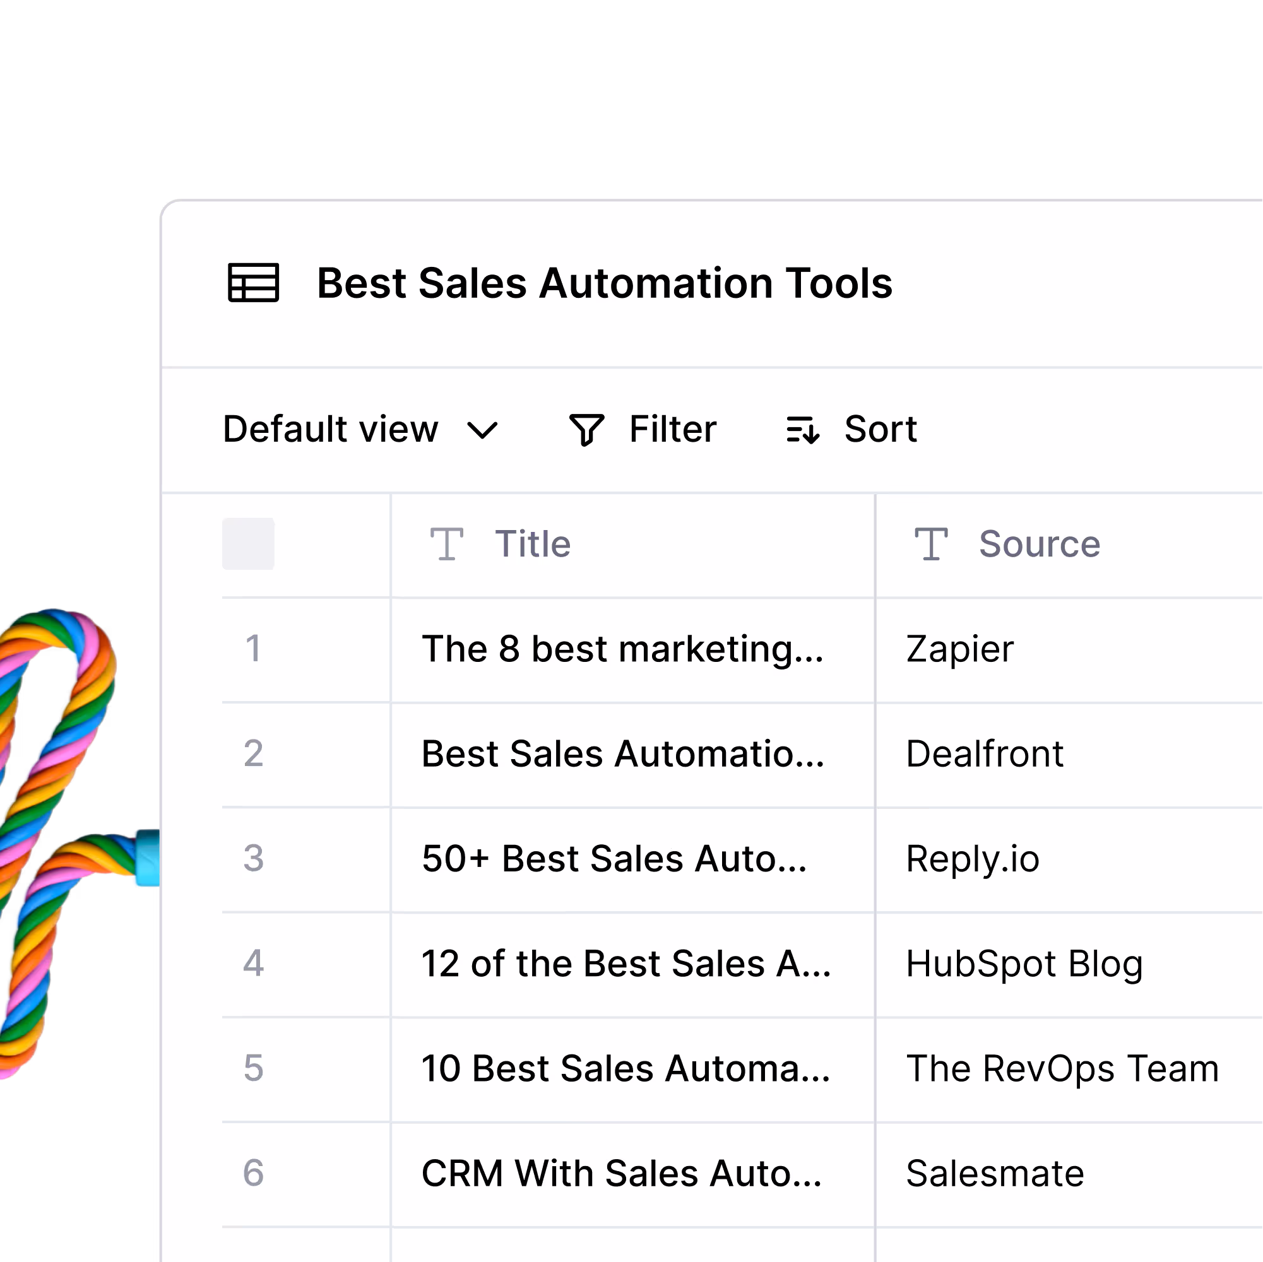
Task: Click the cell 'Best Sales Automatio...'
Action: click(633, 755)
